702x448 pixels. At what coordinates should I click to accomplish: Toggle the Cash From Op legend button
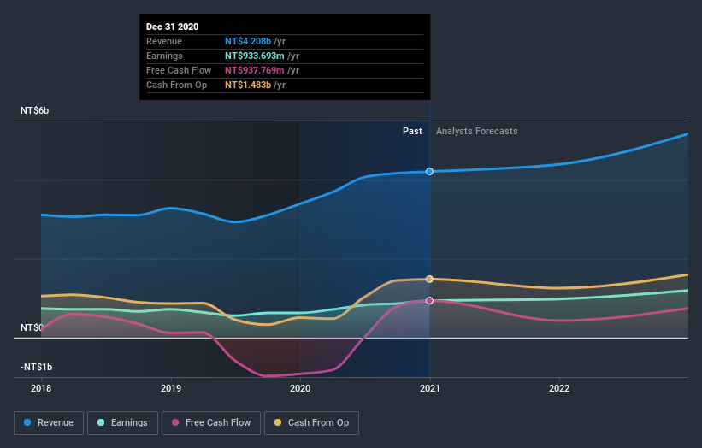pyautogui.click(x=311, y=423)
